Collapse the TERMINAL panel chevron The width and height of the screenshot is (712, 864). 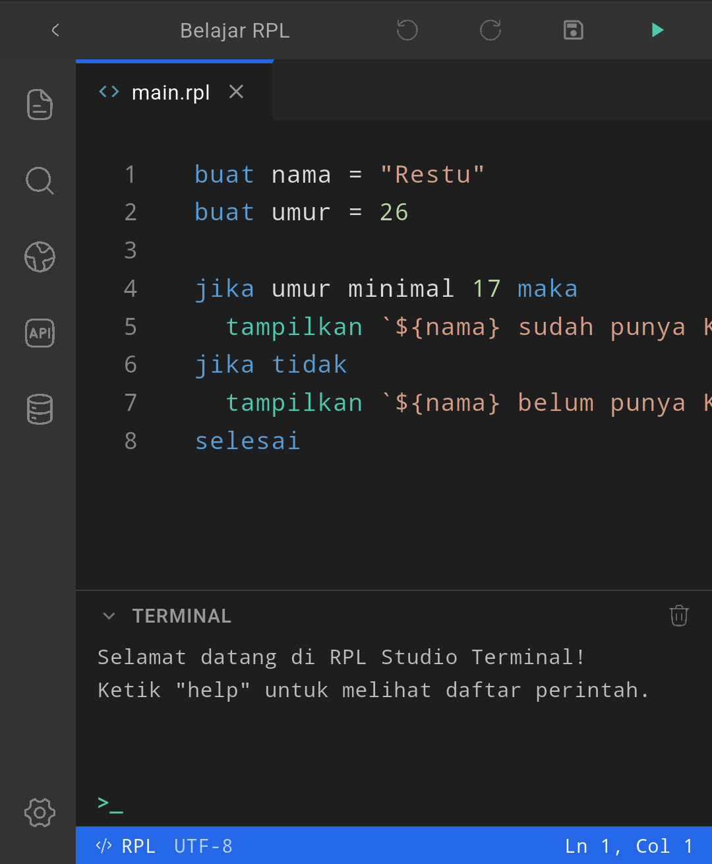[109, 616]
